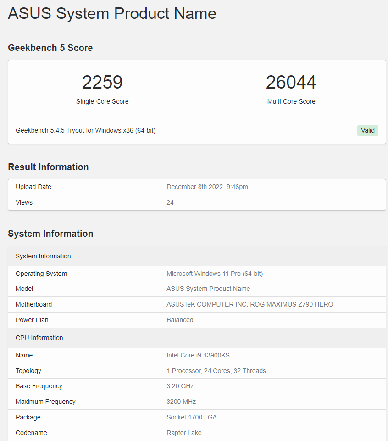The height and width of the screenshot is (441, 388).
Task: Click the green 'Valid' badge
Action: [x=368, y=130]
